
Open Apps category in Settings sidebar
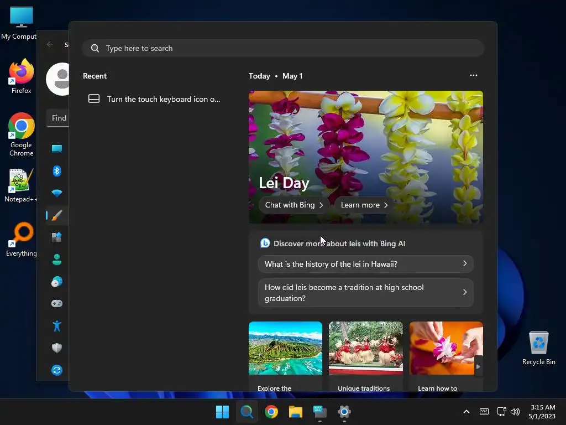[x=57, y=237]
